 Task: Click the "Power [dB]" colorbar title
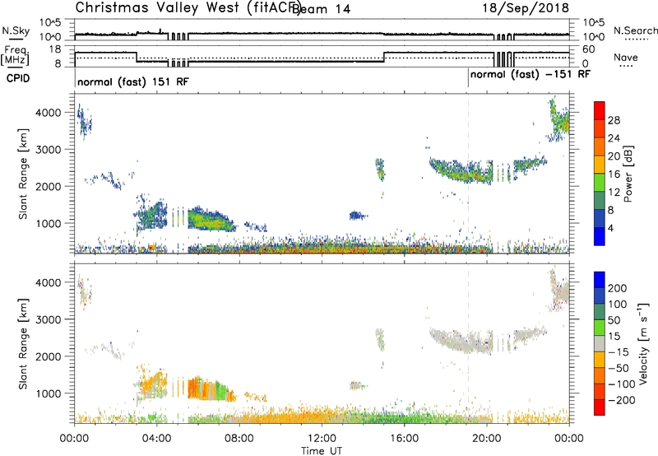tap(628, 174)
